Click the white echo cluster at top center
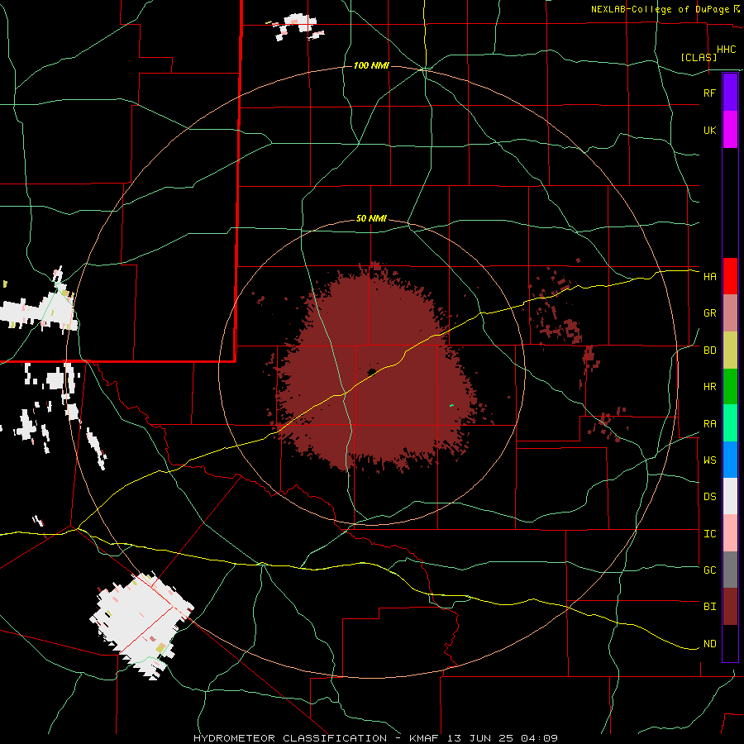 pyautogui.click(x=297, y=26)
